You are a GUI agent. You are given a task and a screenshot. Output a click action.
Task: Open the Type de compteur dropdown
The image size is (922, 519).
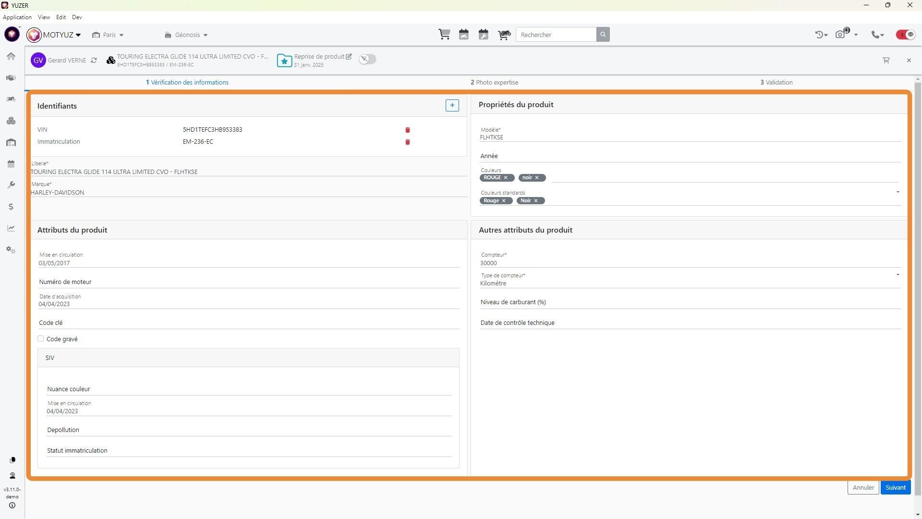pos(897,275)
